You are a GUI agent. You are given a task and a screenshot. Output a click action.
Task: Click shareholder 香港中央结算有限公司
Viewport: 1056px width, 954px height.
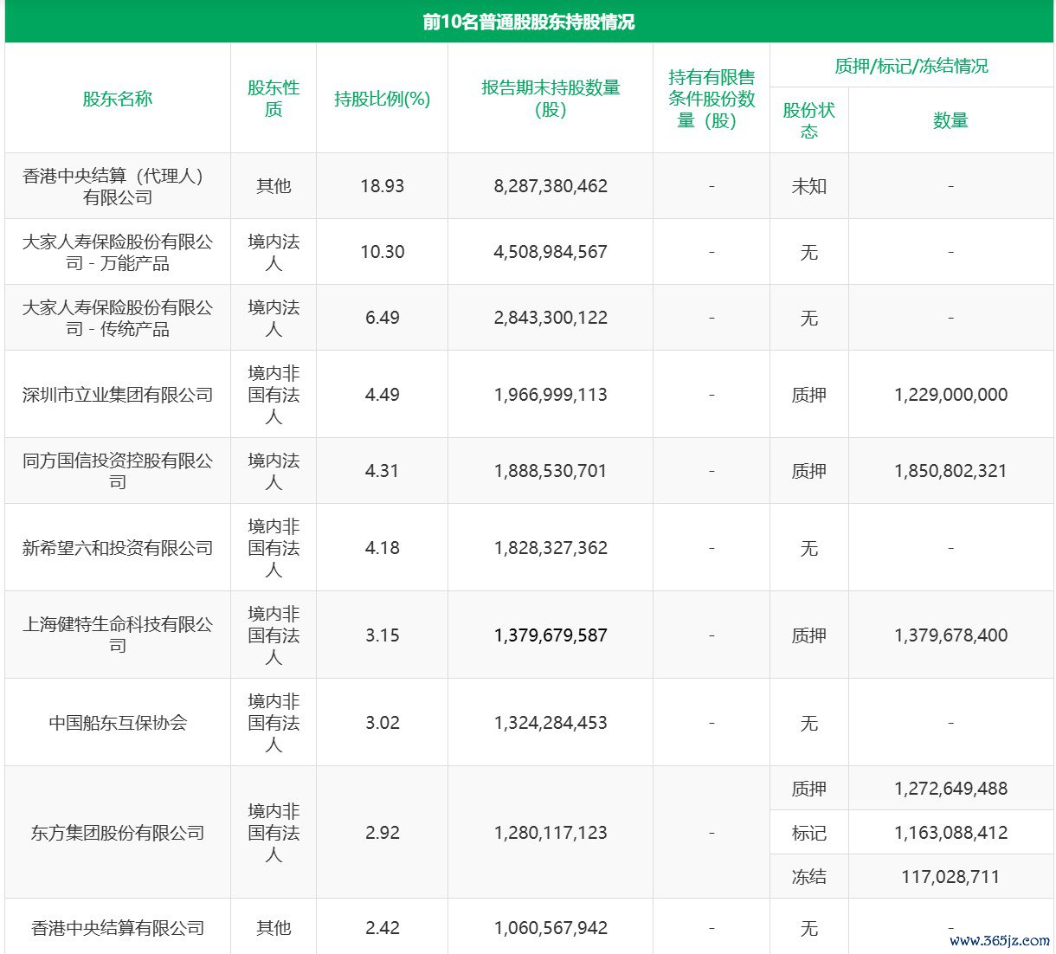click(x=118, y=928)
